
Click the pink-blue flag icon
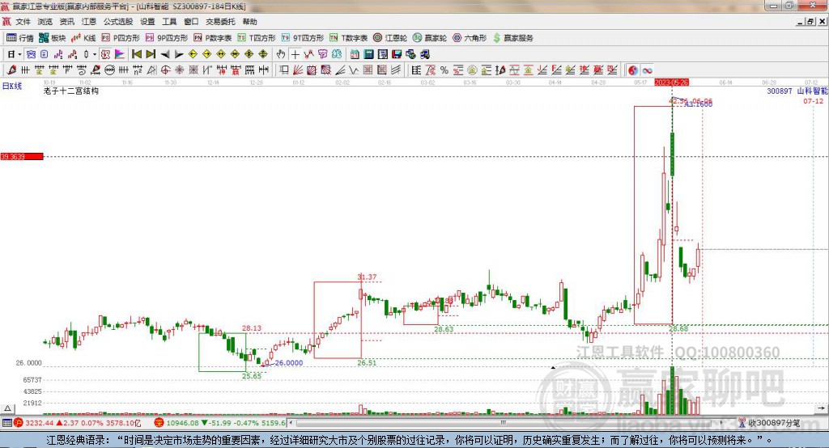point(120,54)
